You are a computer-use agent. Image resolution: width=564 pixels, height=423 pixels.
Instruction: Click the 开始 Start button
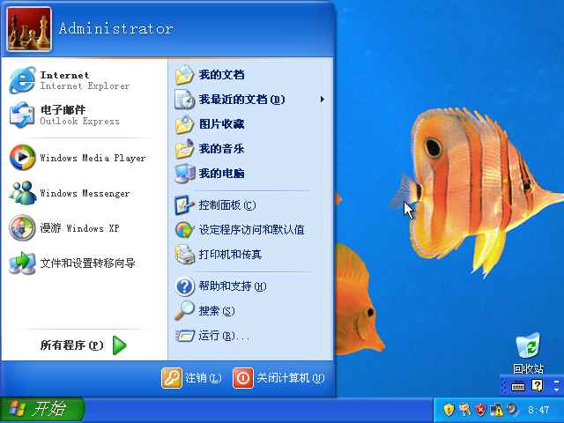[x=42, y=410]
